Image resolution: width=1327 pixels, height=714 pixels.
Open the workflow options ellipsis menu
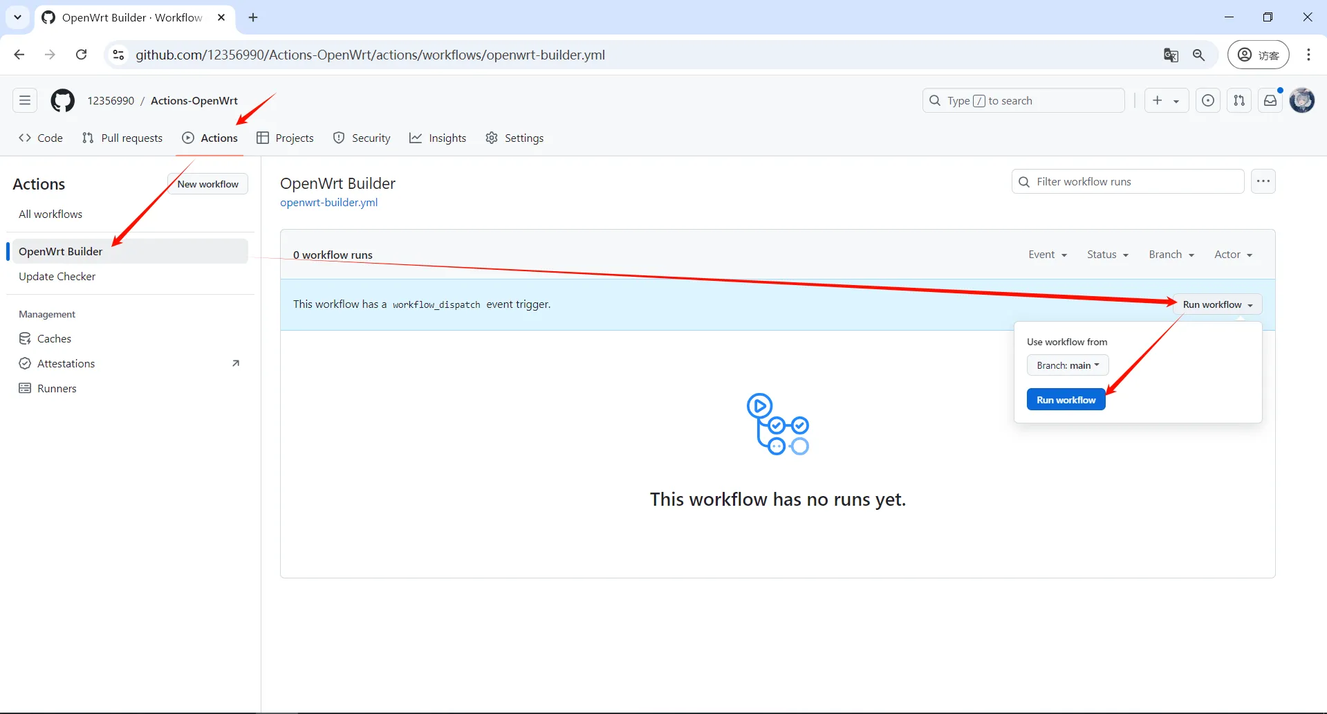(1263, 181)
